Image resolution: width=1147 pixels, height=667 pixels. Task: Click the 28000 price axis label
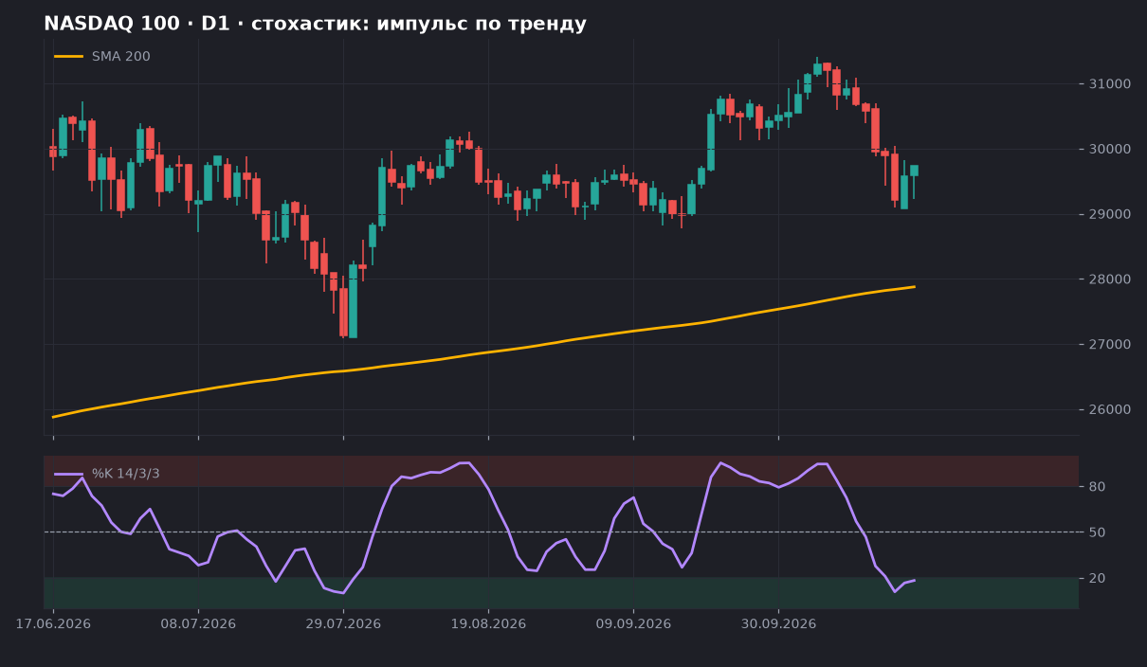pyautogui.click(x=1108, y=279)
